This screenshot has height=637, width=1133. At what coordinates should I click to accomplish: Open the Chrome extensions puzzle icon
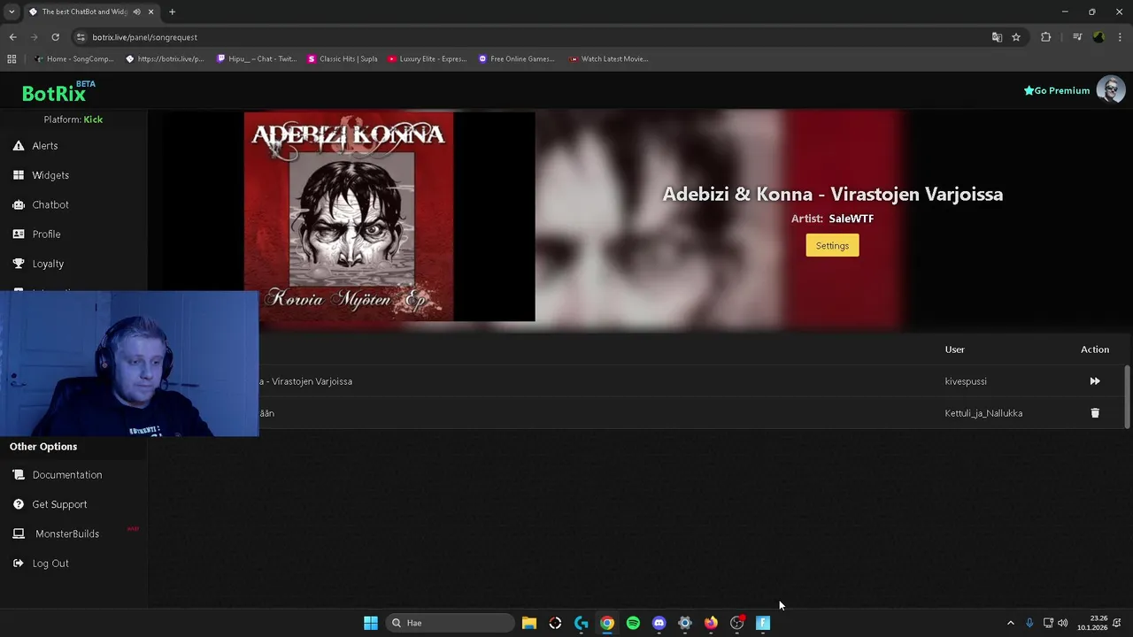coord(1046,37)
